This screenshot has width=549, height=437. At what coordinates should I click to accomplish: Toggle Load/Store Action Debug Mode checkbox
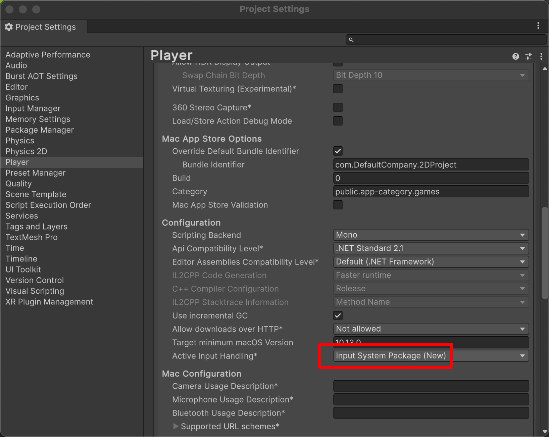click(x=338, y=121)
